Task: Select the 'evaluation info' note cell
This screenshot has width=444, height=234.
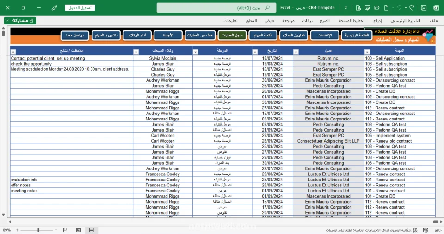Action: click(72, 180)
